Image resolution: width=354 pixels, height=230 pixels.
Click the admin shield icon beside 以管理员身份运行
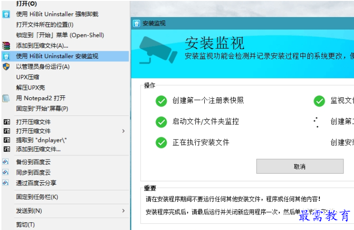point(6,66)
